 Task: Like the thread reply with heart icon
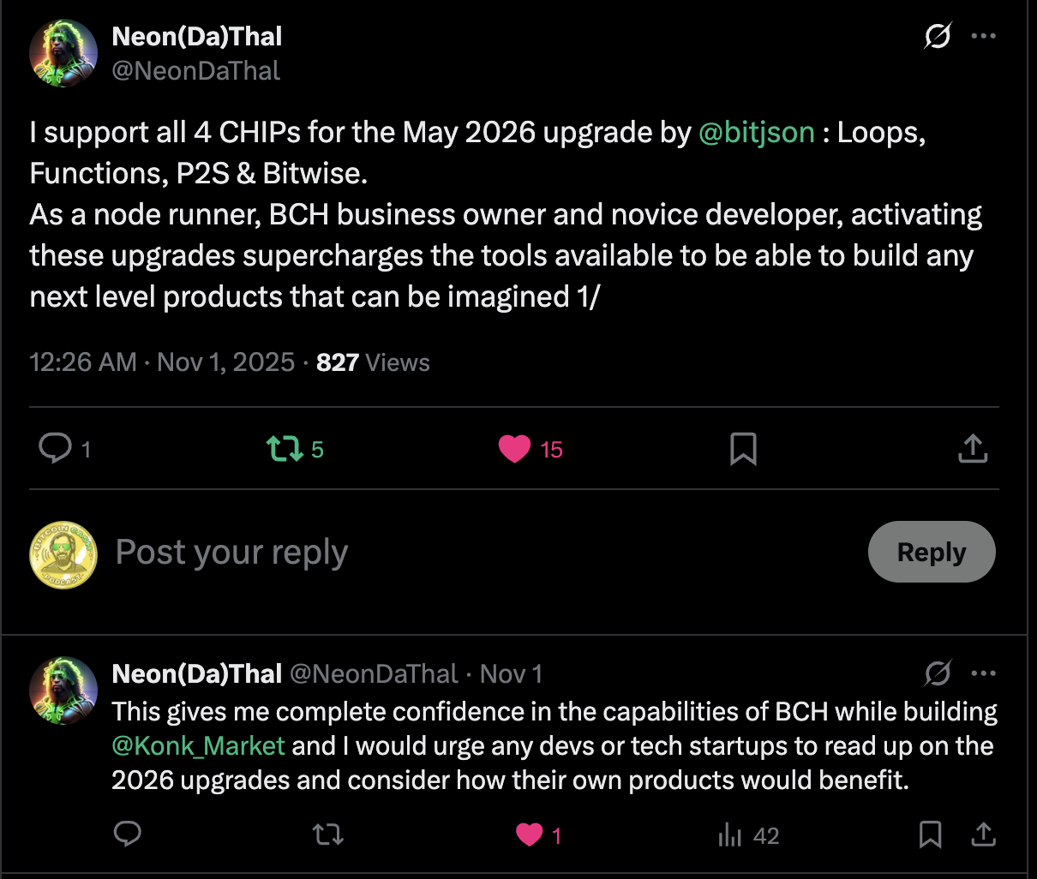pos(530,834)
